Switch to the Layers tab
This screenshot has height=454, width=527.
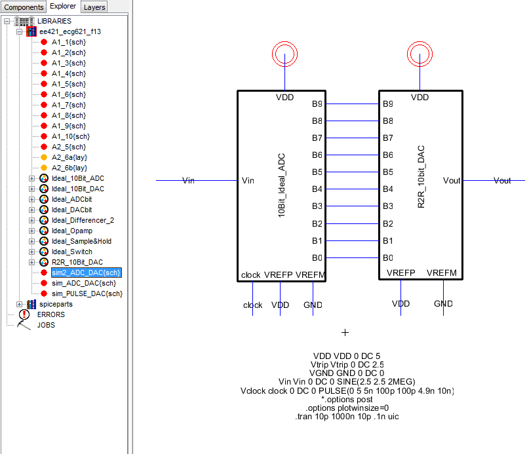pos(94,7)
